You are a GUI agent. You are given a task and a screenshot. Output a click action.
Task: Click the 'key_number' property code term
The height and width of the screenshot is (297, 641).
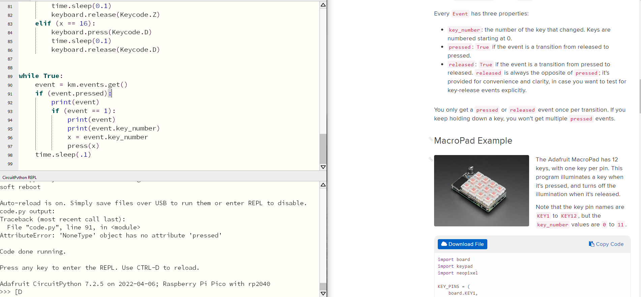click(464, 30)
